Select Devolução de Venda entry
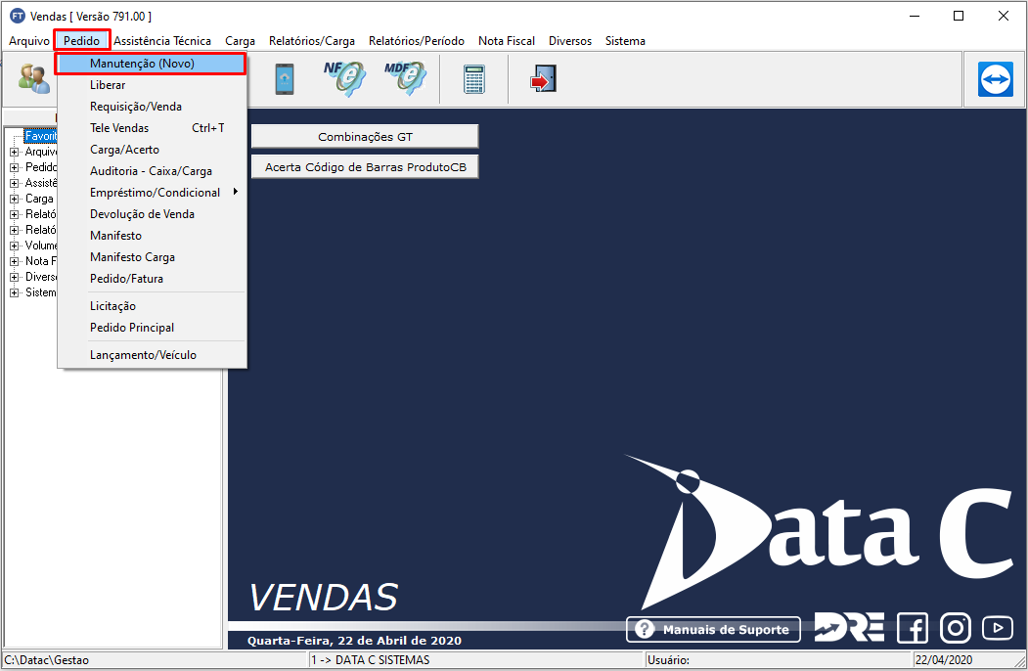The height and width of the screenshot is (671, 1028). coord(152,214)
